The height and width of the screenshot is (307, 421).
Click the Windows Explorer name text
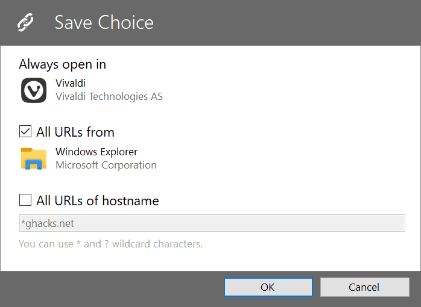click(97, 152)
